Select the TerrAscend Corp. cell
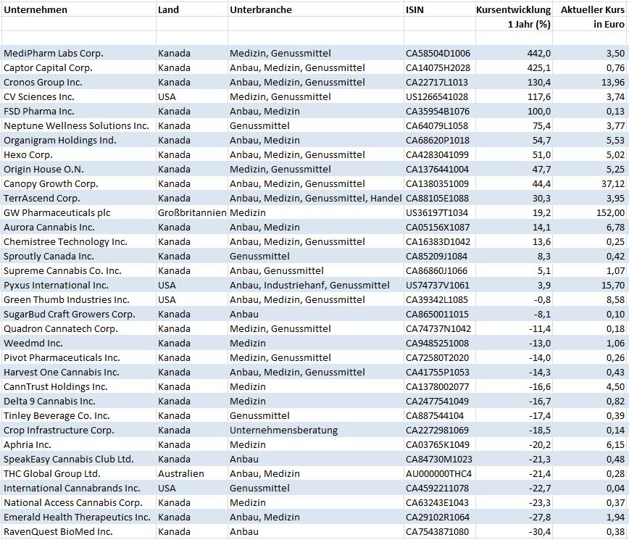 [x=78, y=198]
